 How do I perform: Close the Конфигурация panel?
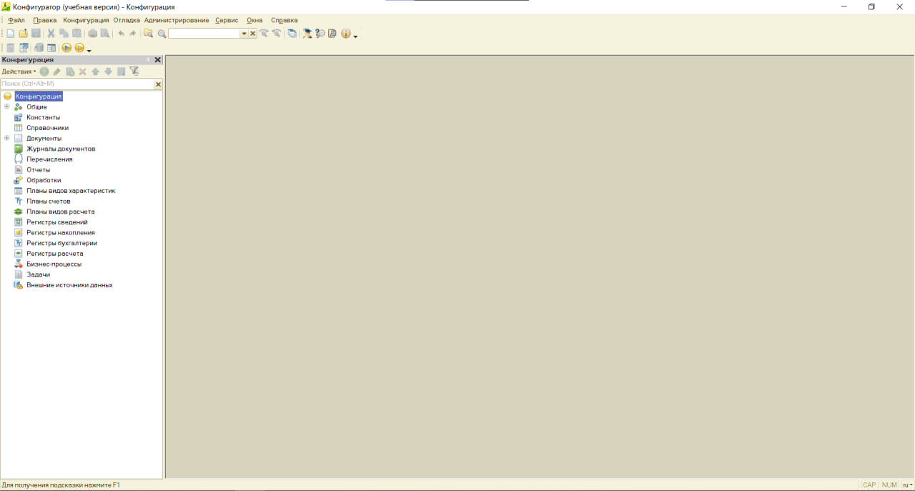158,60
